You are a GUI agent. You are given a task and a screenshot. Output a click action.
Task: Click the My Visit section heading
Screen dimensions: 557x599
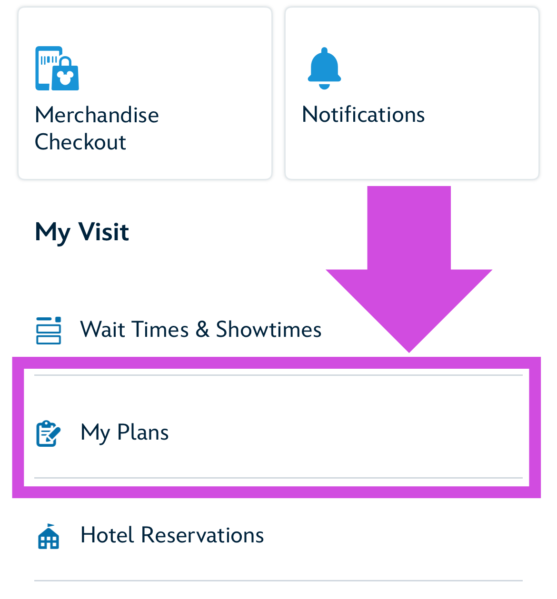(81, 232)
